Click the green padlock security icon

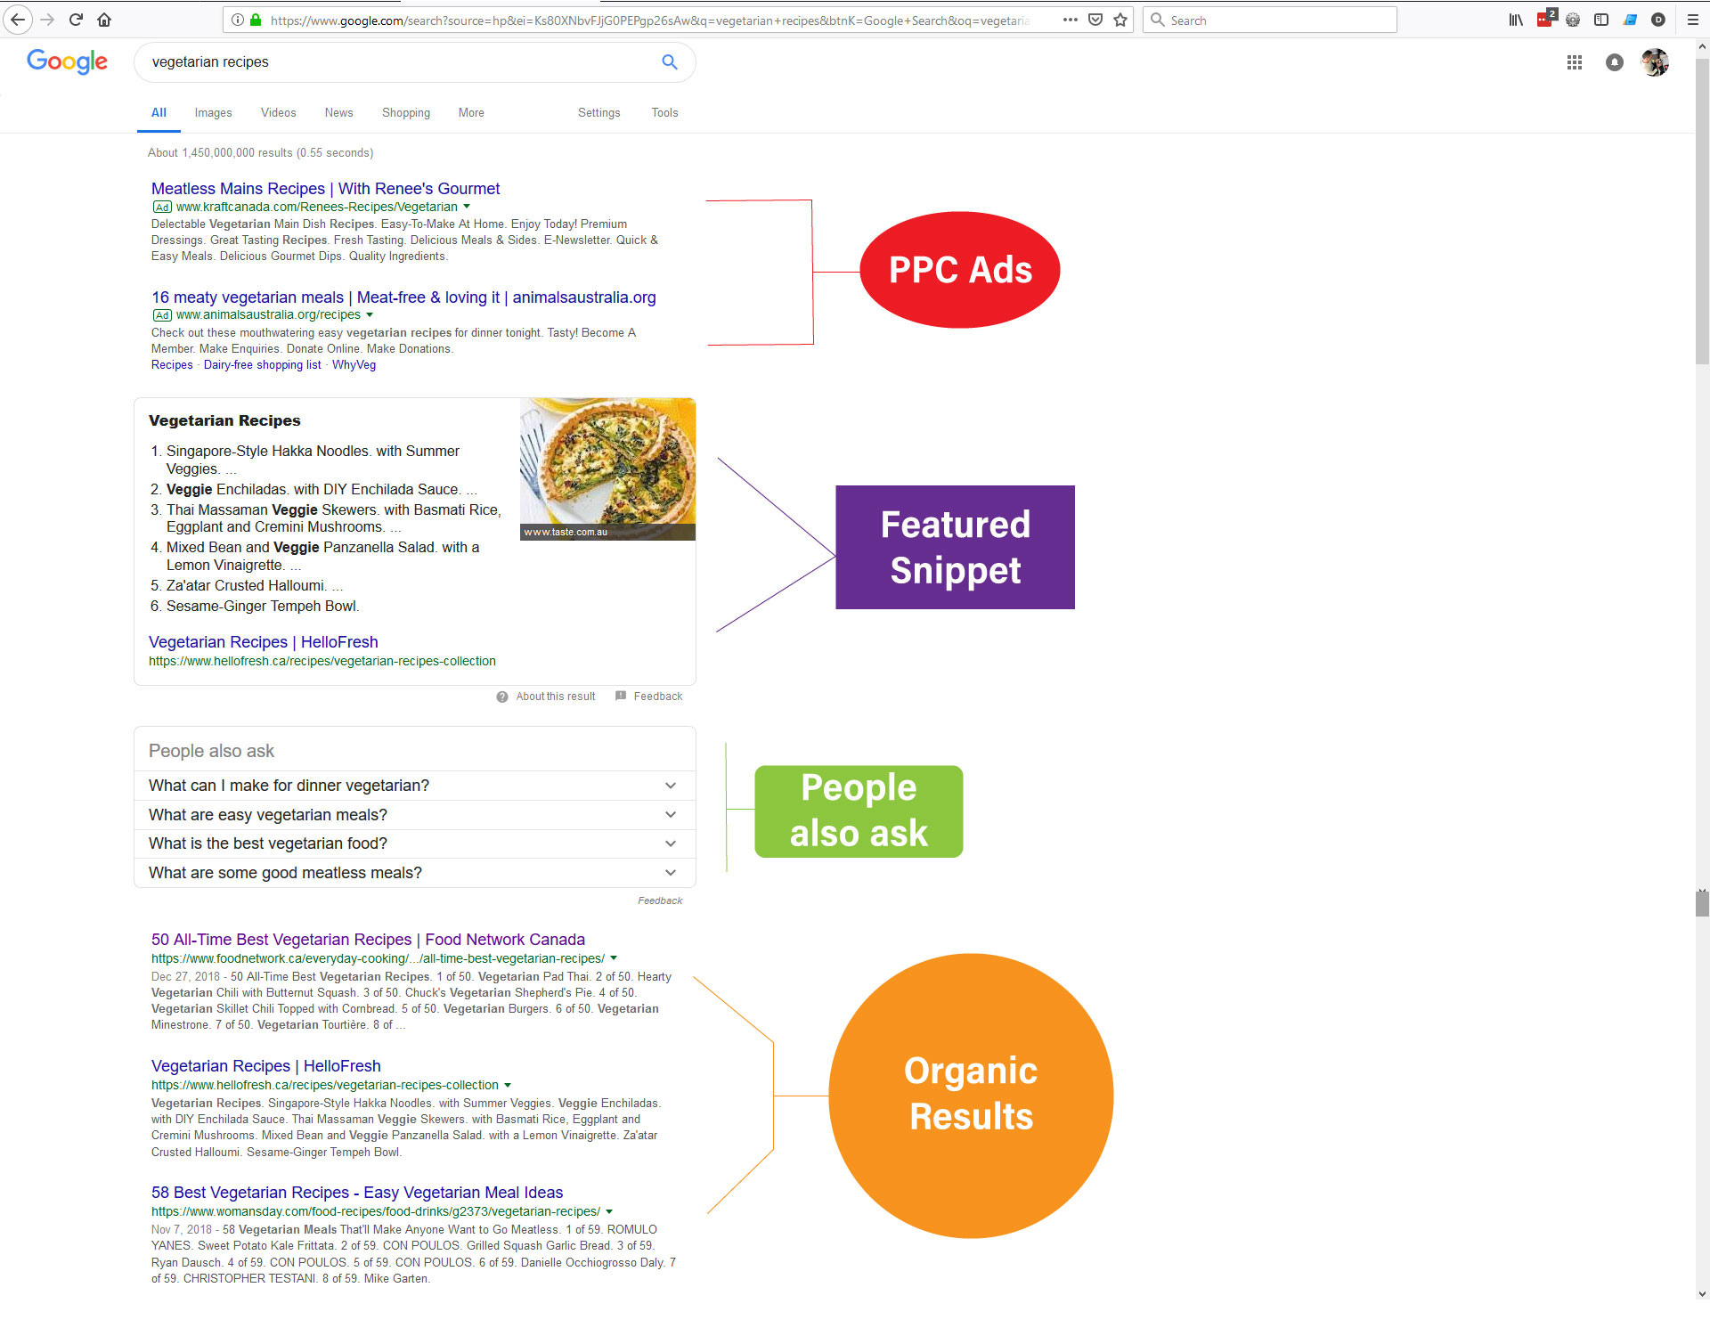pos(256,20)
